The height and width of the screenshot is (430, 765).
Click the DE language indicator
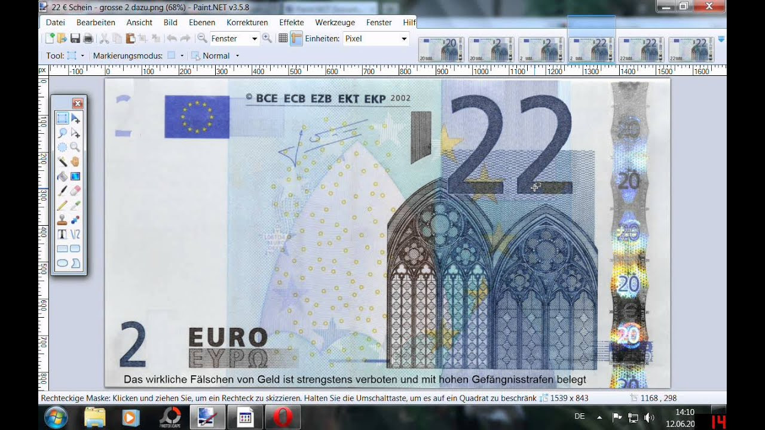pos(579,416)
